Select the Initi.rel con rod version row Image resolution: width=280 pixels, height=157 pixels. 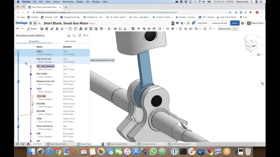[52, 60]
